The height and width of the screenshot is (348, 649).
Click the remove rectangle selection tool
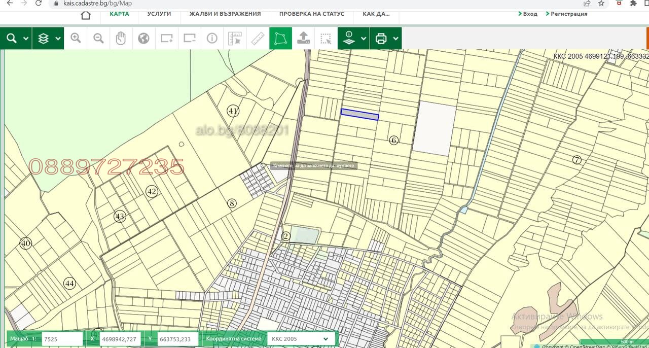[189, 38]
